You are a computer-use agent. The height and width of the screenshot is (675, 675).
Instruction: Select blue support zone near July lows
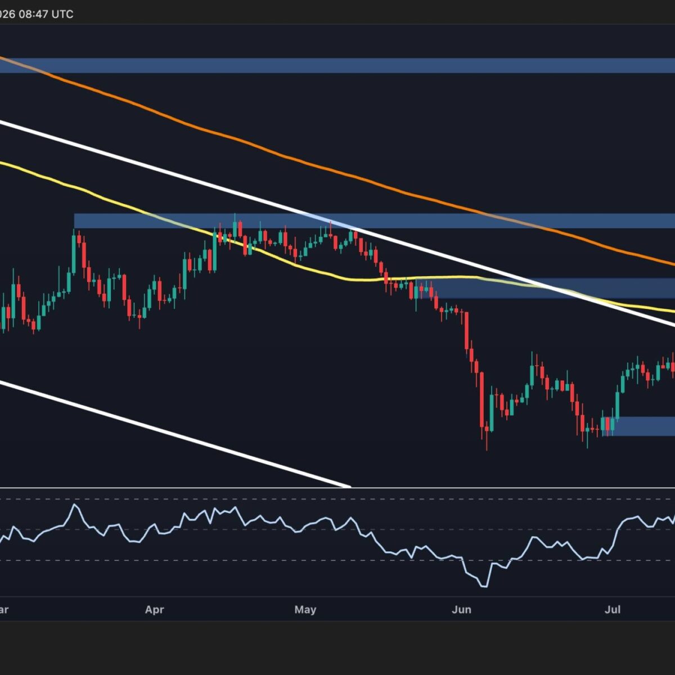coord(638,426)
